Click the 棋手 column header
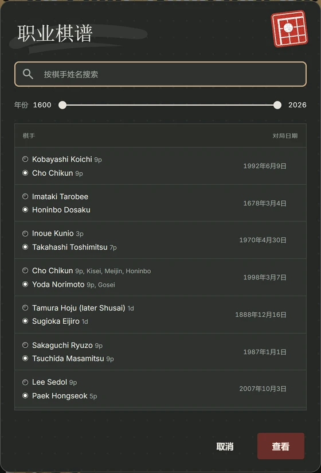Image resolution: width=321 pixels, height=473 pixels. click(x=29, y=135)
